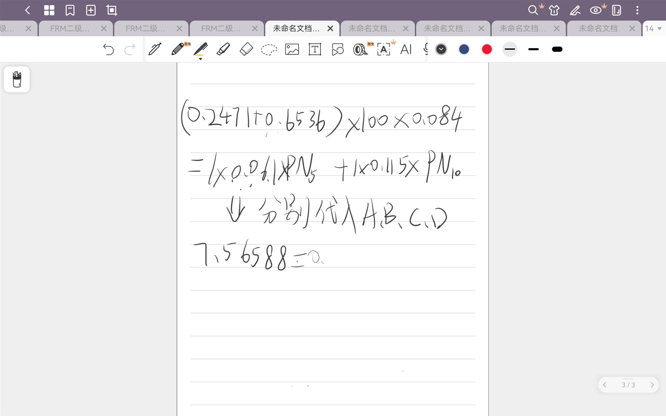
Task: Click the undo arrow
Action: pos(108,50)
